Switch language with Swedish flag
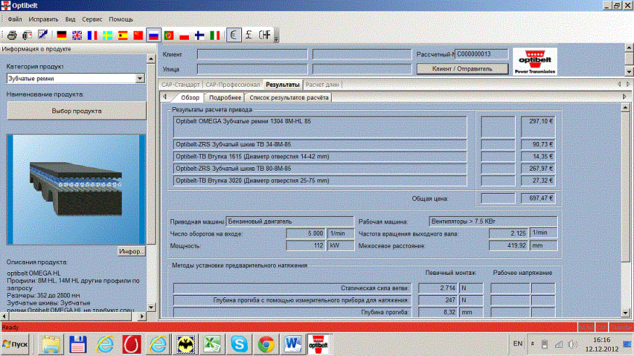 tap(107, 35)
